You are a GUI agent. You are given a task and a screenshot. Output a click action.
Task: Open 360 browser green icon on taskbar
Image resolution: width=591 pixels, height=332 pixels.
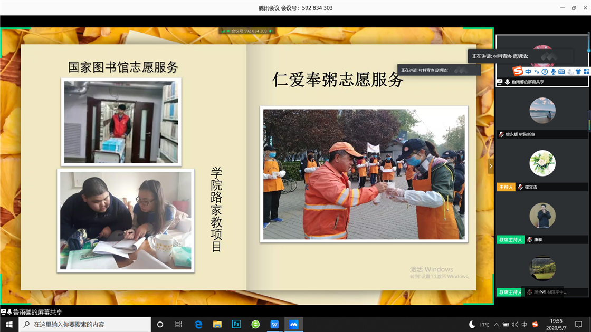click(255, 324)
